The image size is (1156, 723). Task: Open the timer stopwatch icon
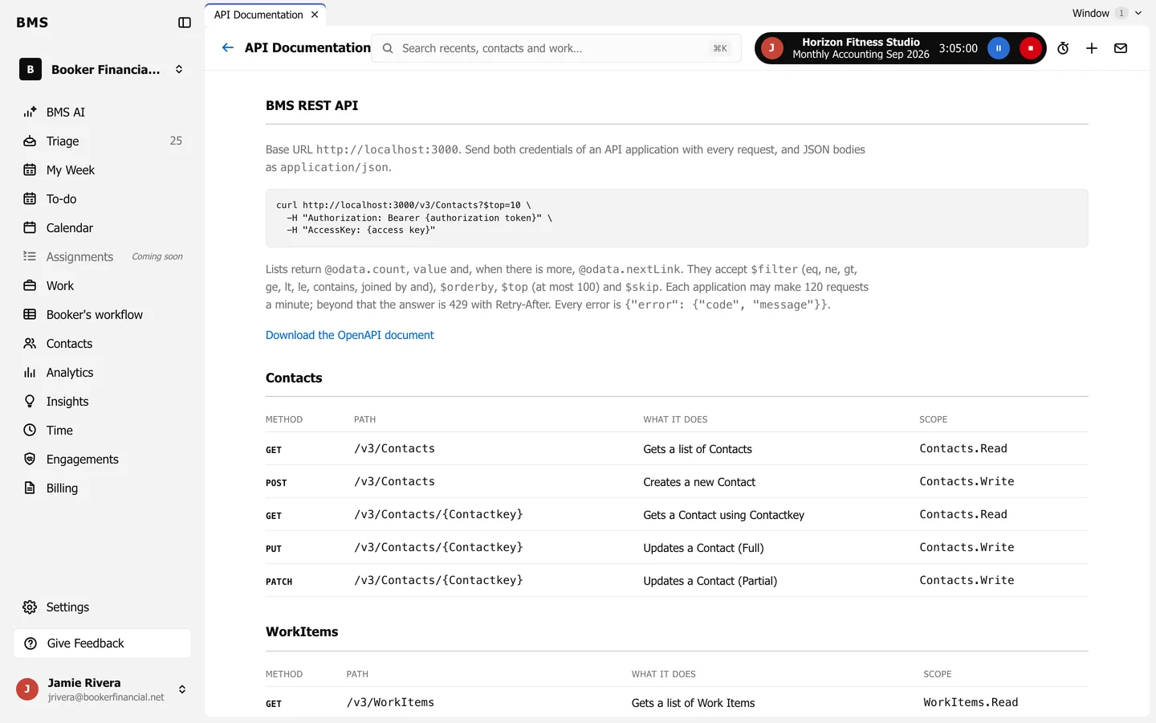click(1063, 48)
